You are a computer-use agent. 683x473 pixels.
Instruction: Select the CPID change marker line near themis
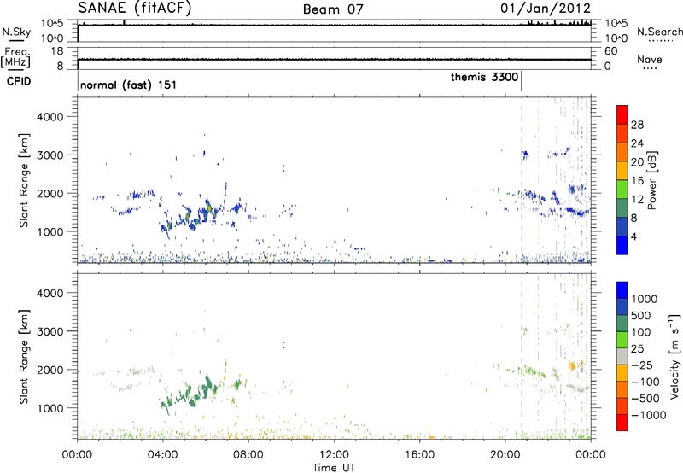tap(522, 81)
